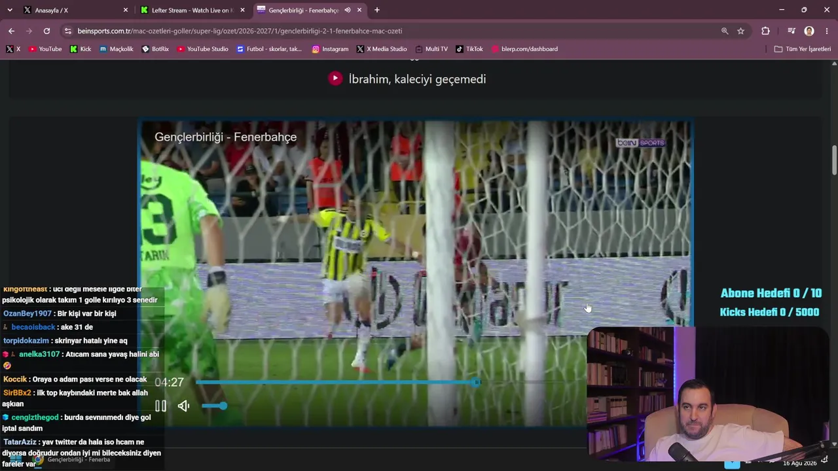Open 'İbrahim, kaleciyi geçemedi' link
The image size is (838, 471).
coord(417,79)
